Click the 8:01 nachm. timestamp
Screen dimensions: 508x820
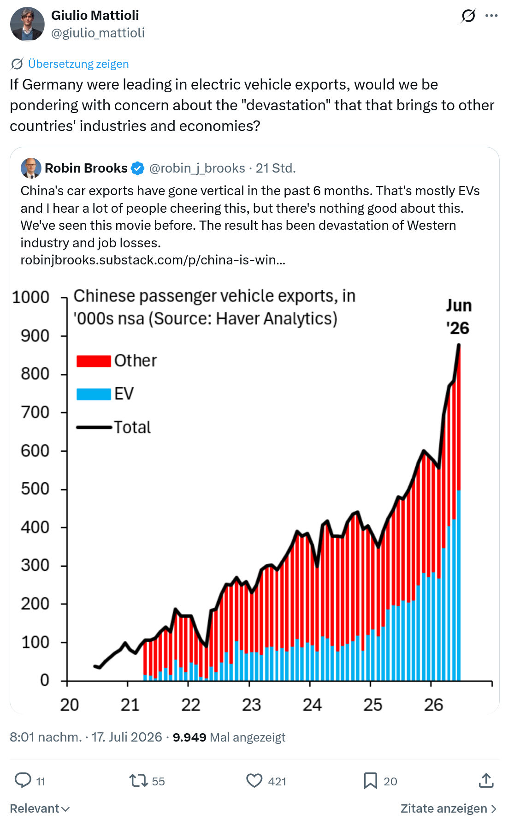coord(46,737)
